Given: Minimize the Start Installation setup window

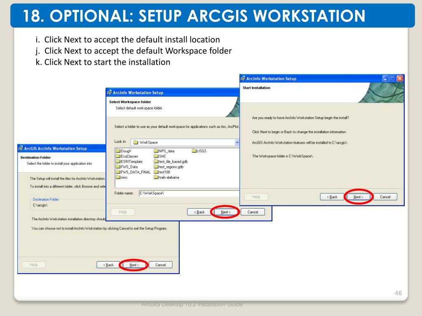Looking at the screenshot, I should click(386, 79).
